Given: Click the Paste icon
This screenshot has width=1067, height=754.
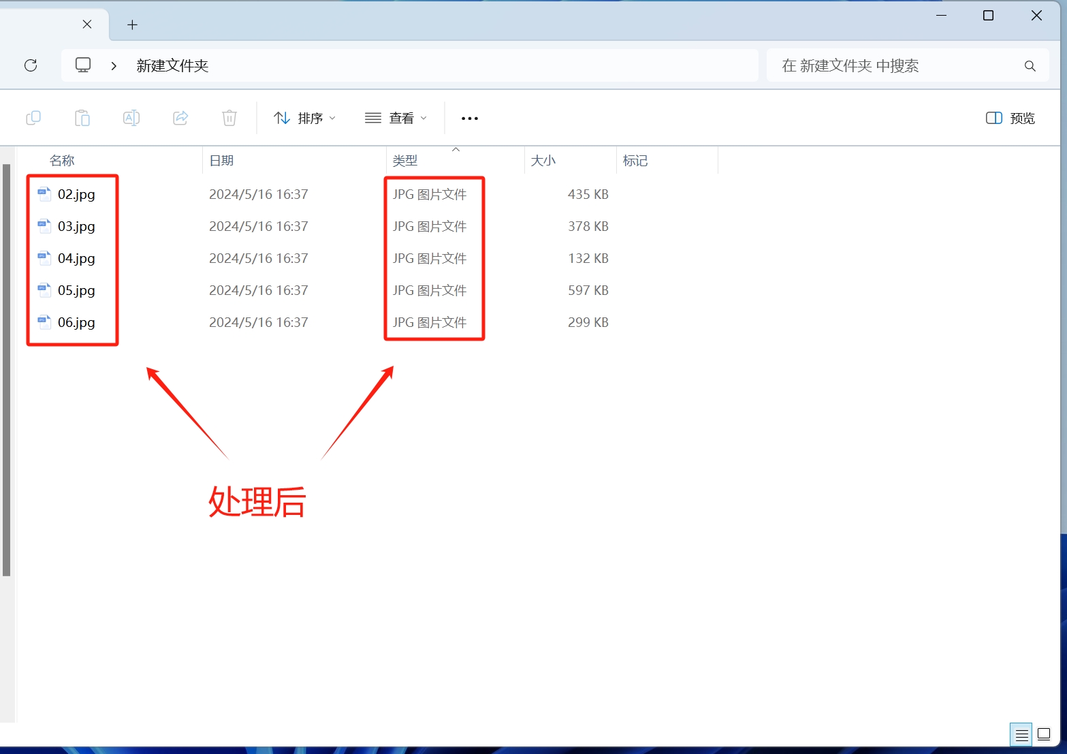Looking at the screenshot, I should coord(82,117).
